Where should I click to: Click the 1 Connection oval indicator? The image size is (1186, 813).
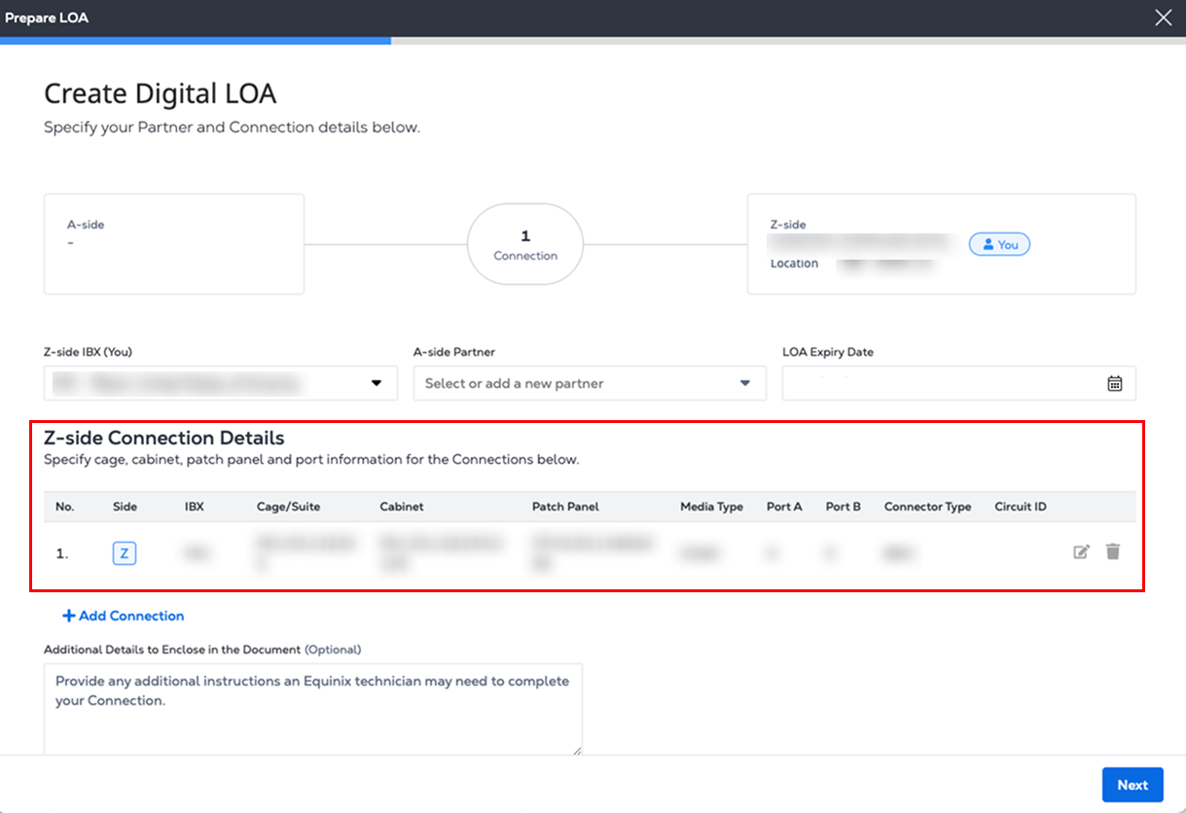(x=525, y=244)
